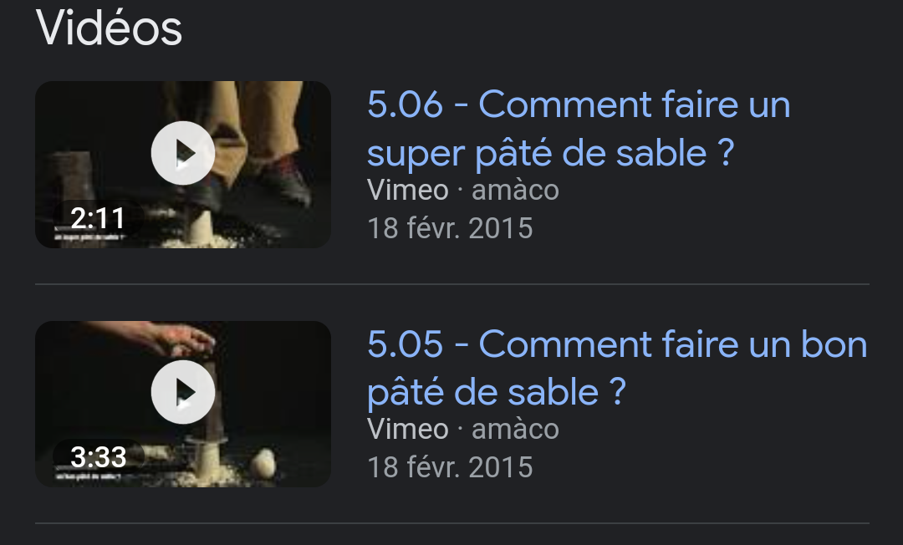
Task: Click the 3:33 duration badge
Action: [x=98, y=457]
